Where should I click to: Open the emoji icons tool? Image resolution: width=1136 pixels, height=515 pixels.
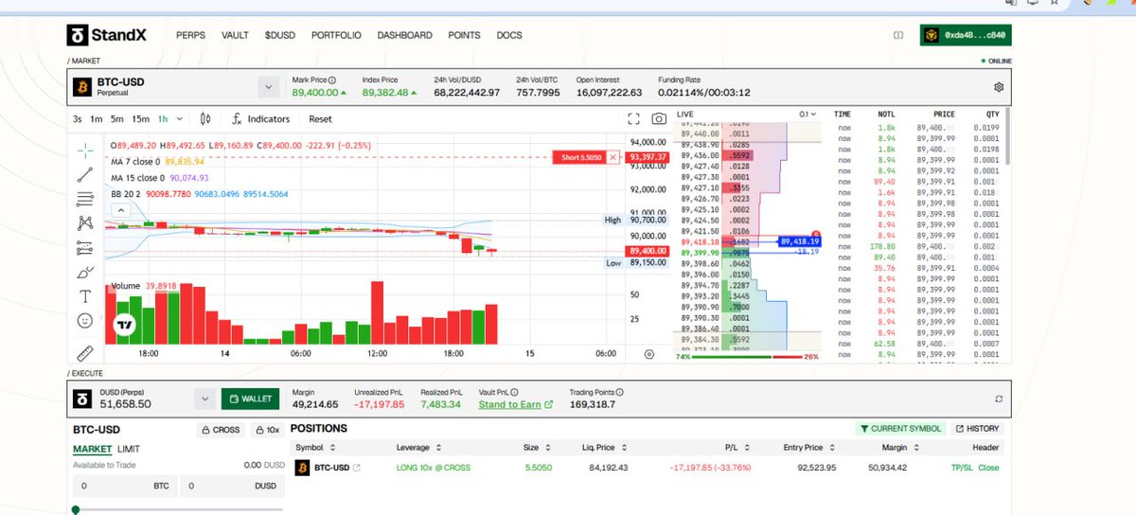[x=85, y=321]
